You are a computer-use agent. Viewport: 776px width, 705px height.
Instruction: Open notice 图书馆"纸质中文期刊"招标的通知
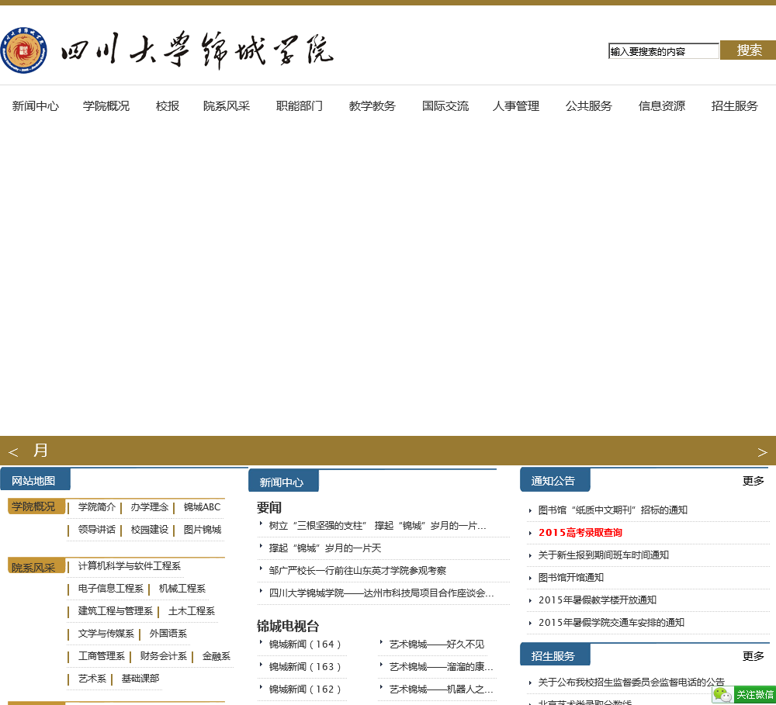pos(613,510)
